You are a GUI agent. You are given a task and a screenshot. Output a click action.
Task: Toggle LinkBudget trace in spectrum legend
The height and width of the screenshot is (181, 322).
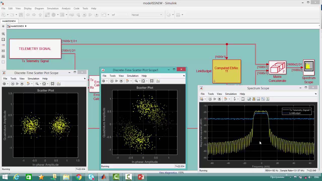[295, 113]
